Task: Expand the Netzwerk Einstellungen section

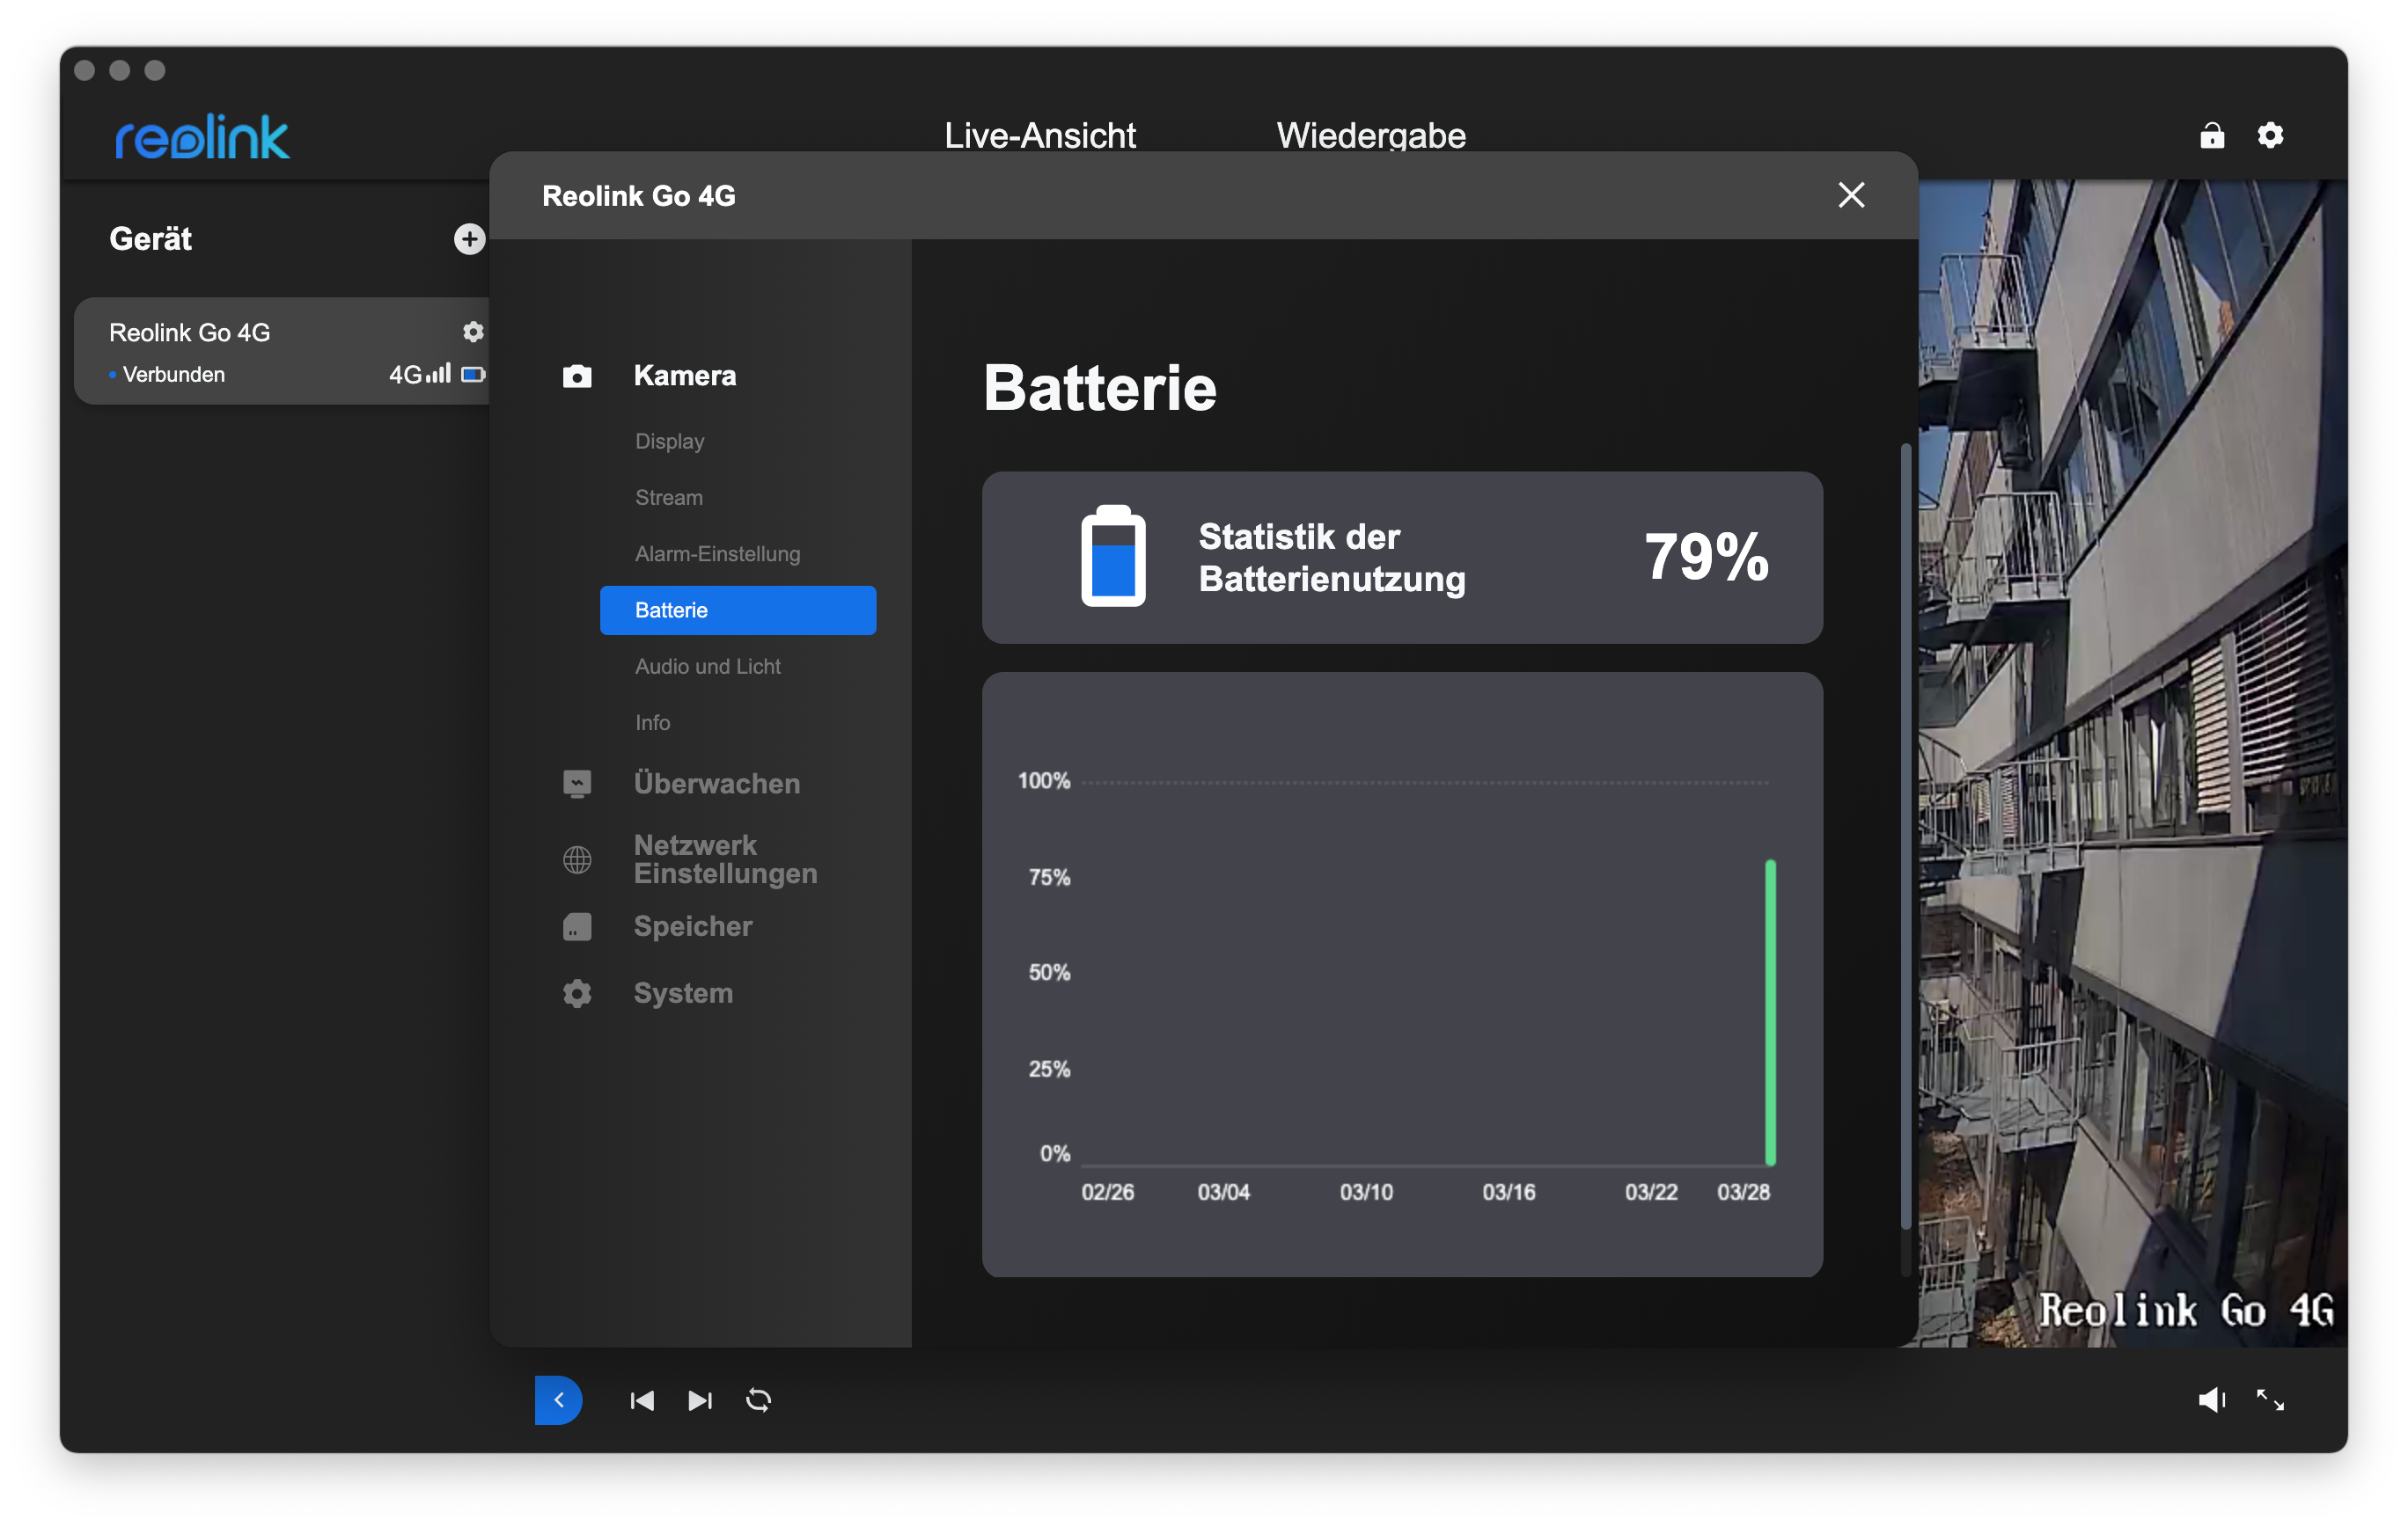Action: 725,858
